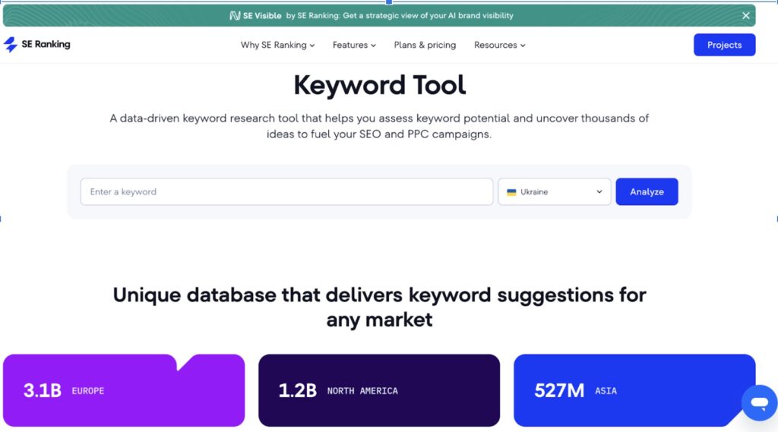Screen dimensions: 778x432
Task: Open the live chat widget
Action: (x=759, y=403)
